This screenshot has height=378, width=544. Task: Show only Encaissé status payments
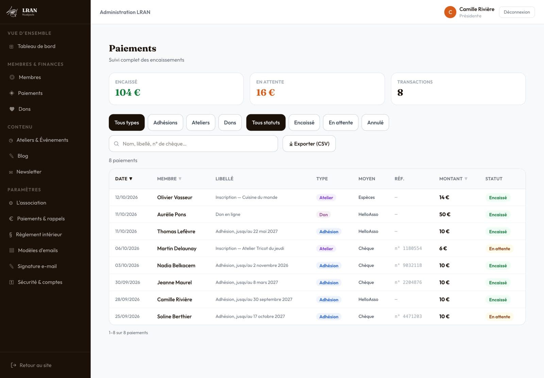click(x=304, y=122)
